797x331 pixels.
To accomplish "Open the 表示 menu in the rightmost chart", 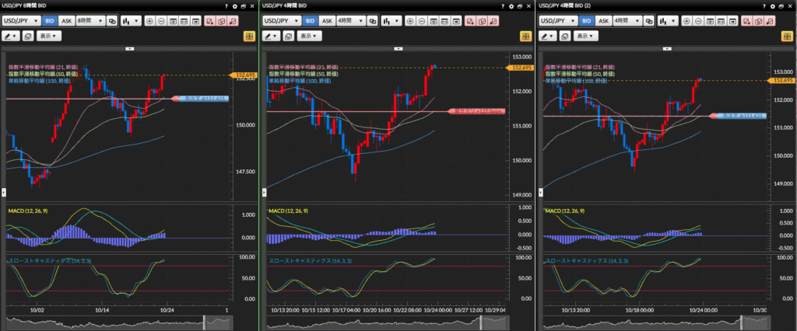I will pos(588,36).
